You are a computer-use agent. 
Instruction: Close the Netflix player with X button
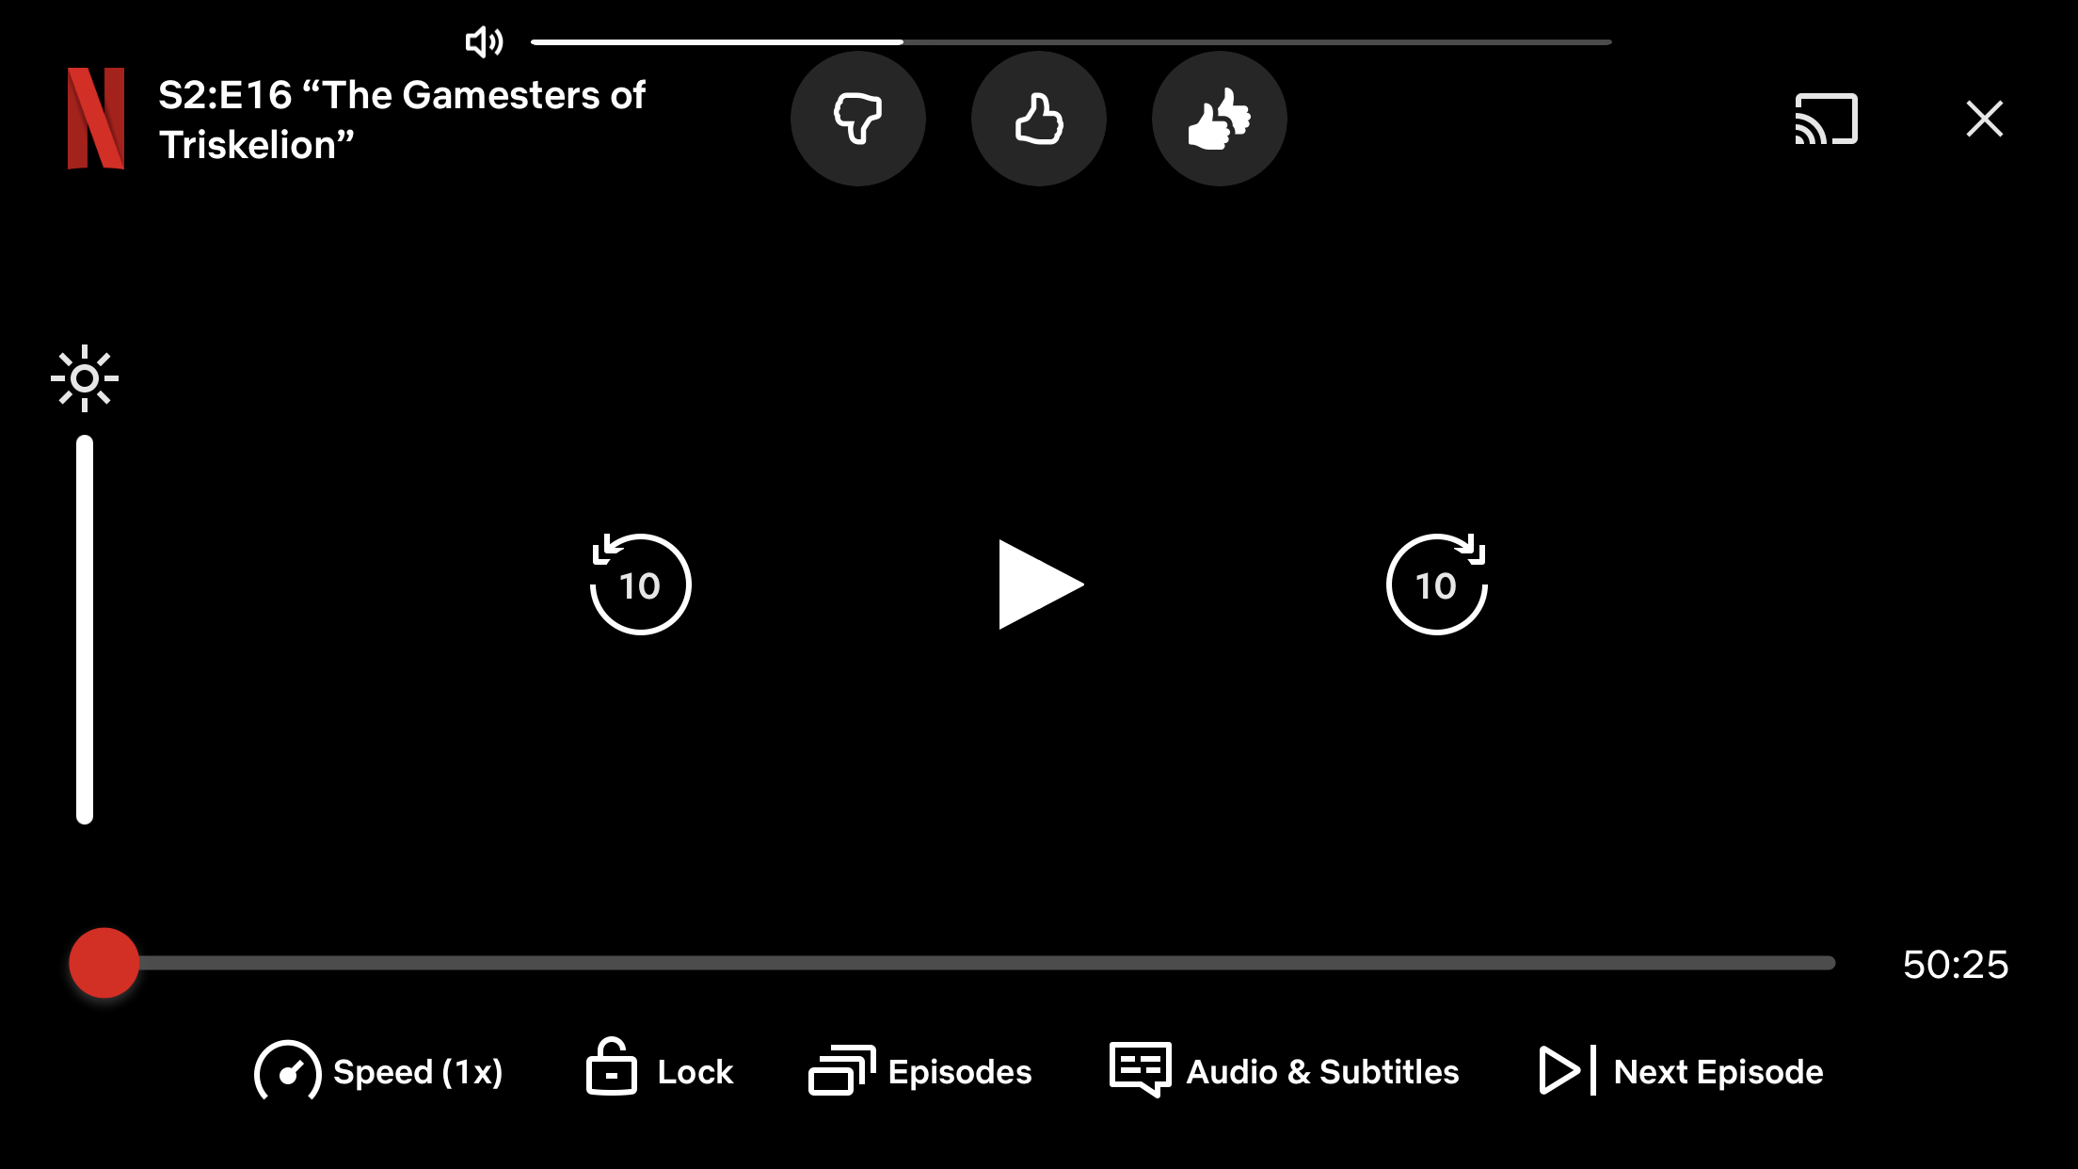click(x=1984, y=119)
